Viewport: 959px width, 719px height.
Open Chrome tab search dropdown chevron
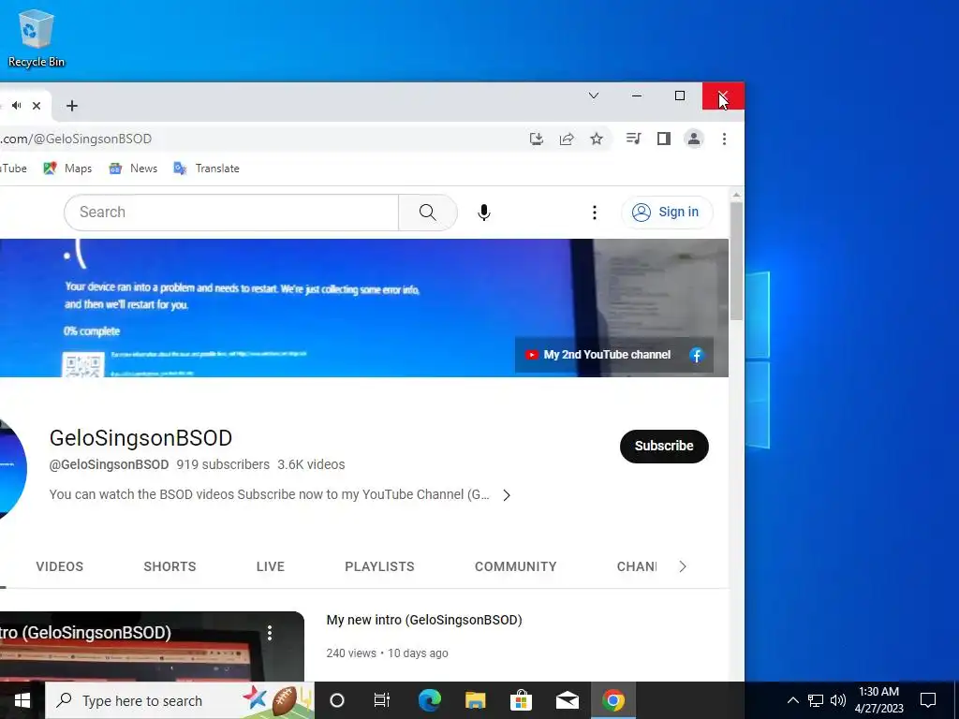pyautogui.click(x=593, y=95)
